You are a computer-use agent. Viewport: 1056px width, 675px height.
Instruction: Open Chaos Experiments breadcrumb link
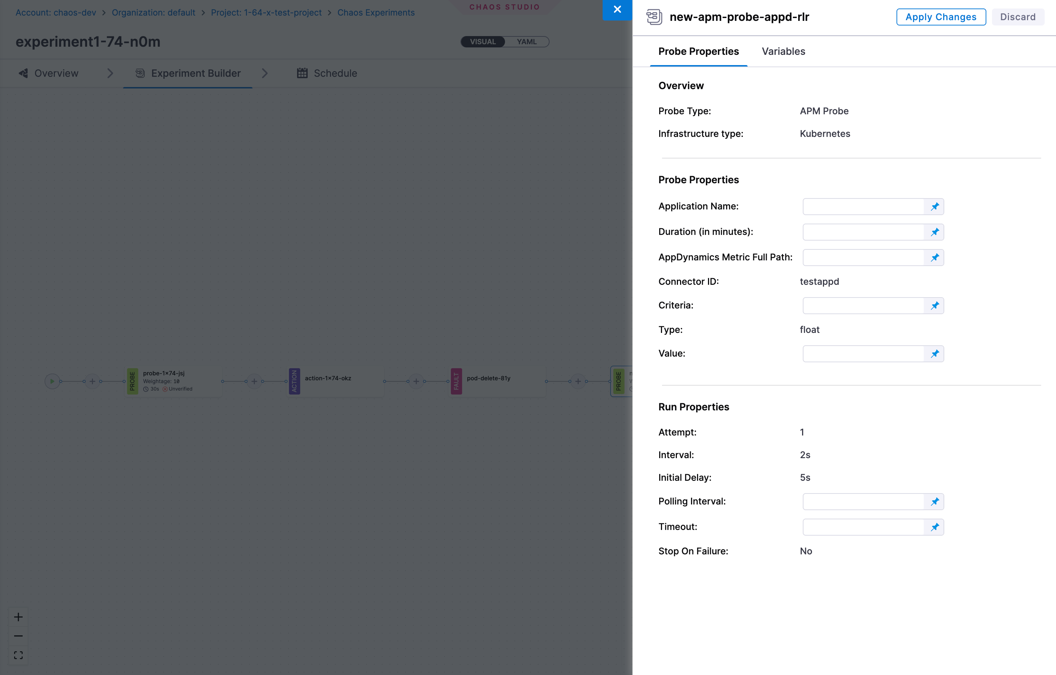376,13
